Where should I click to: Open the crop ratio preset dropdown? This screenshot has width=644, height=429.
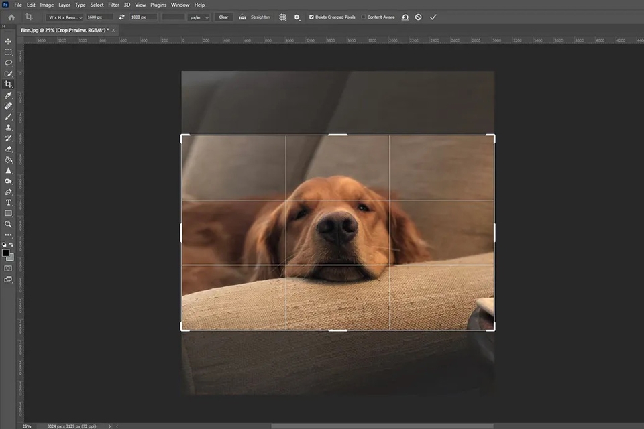point(65,17)
